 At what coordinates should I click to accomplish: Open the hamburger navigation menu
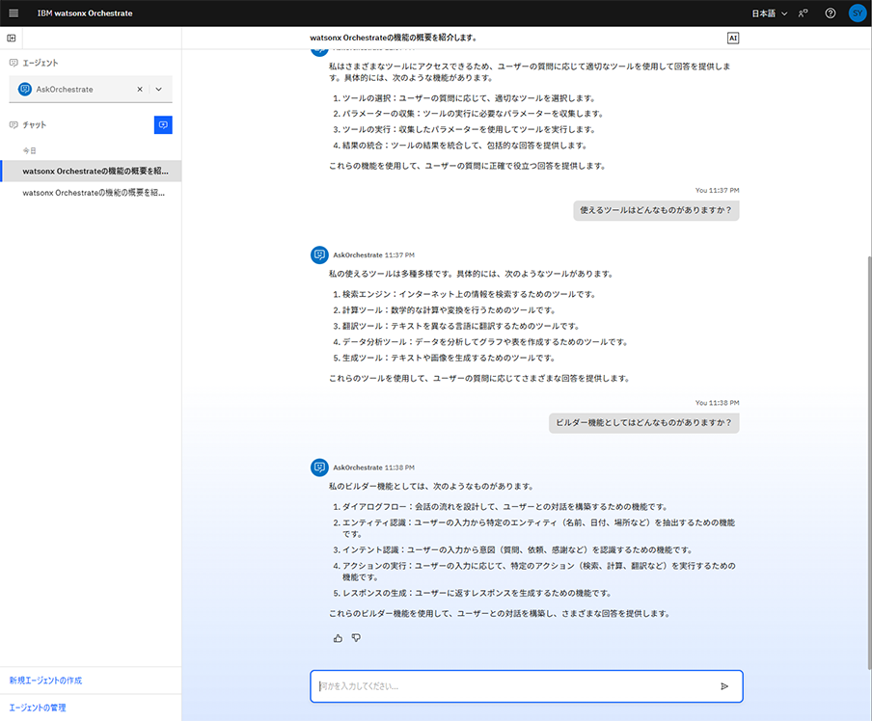click(14, 13)
